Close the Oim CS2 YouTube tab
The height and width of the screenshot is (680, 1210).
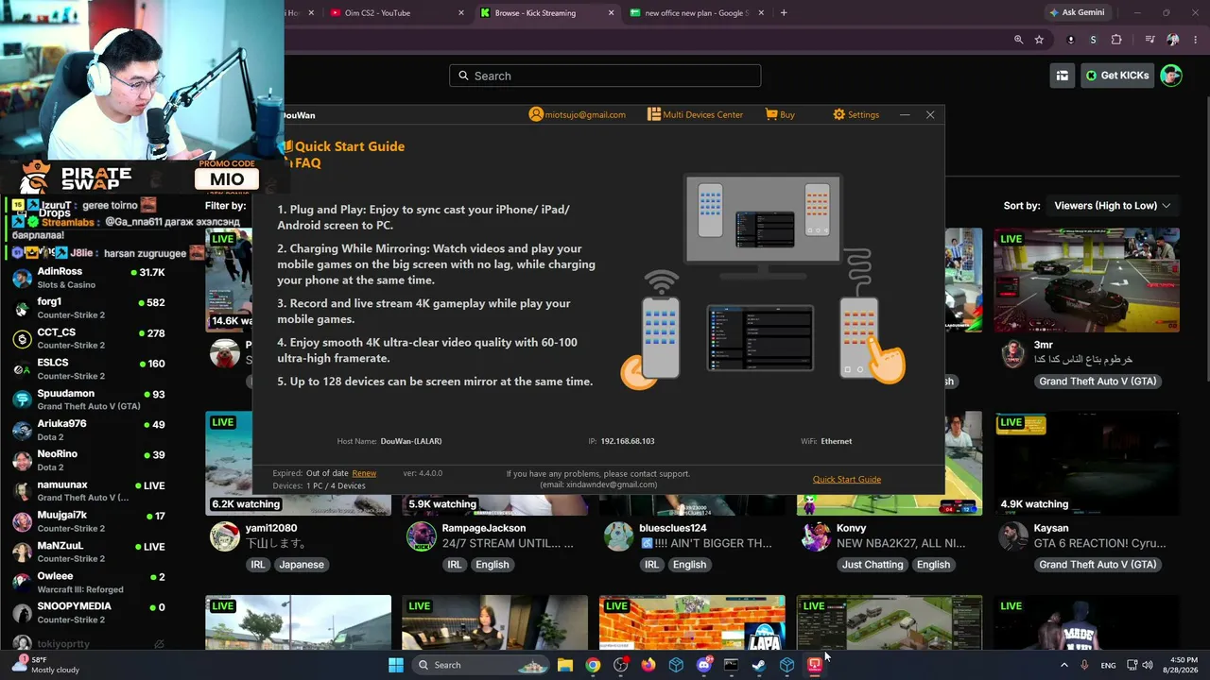tap(461, 13)
